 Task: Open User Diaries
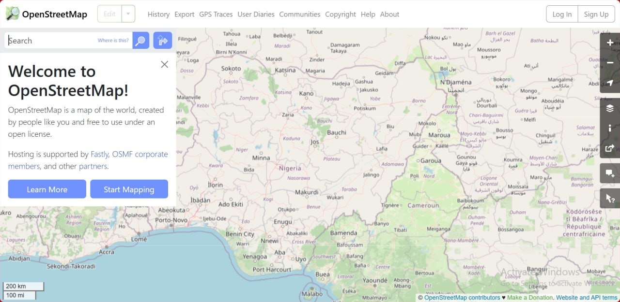point(256,14)
